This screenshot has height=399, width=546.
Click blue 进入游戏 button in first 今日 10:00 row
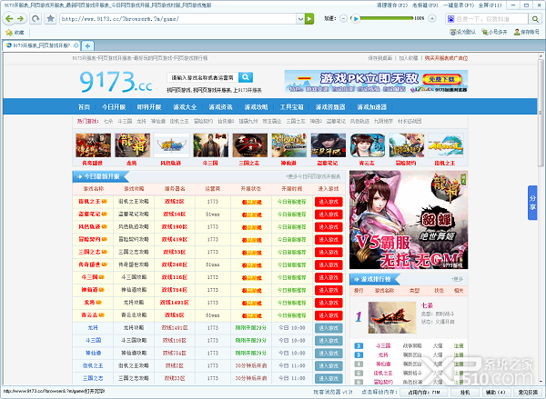[x=329, y=328]
